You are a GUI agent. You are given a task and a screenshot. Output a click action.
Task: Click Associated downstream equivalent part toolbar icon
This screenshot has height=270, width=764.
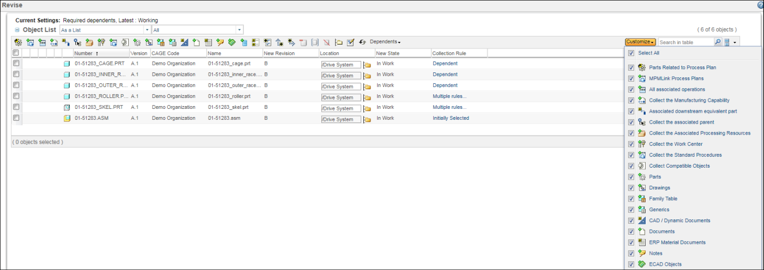(65, 42)
